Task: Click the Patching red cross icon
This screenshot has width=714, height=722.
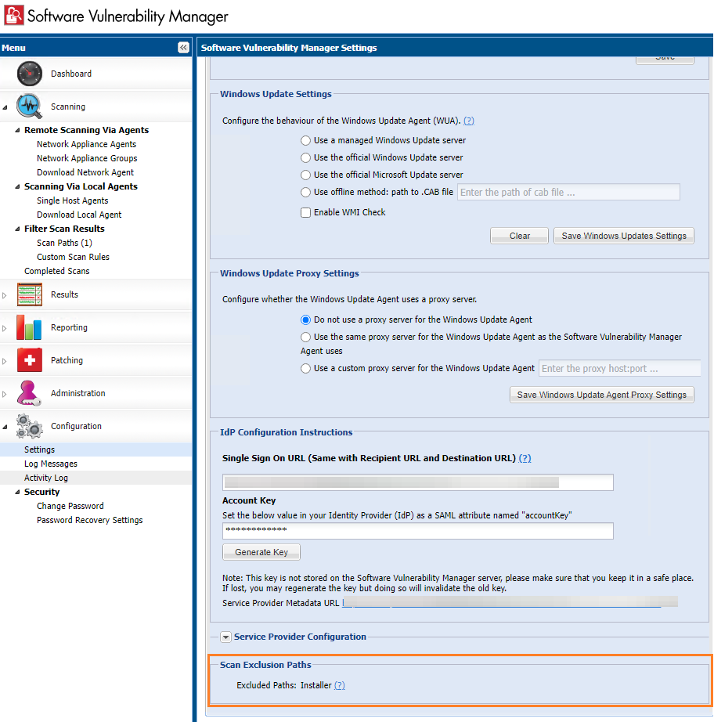Action: [x=30, y=360]
